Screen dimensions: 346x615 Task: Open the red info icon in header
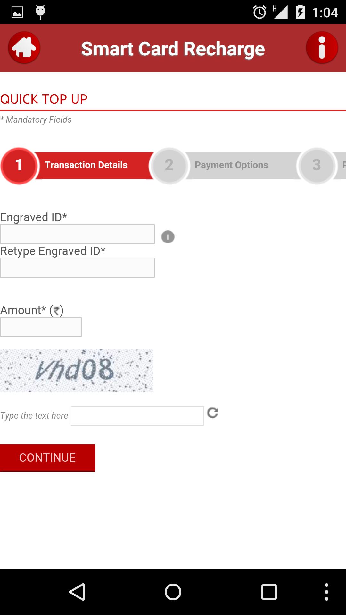(322, 48)
